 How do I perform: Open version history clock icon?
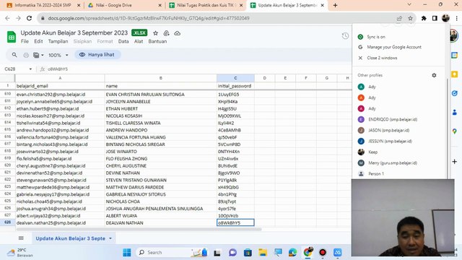[x=345, y=36]
